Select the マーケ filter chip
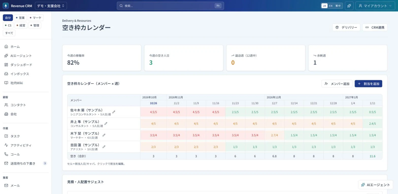 pos(36,18)
